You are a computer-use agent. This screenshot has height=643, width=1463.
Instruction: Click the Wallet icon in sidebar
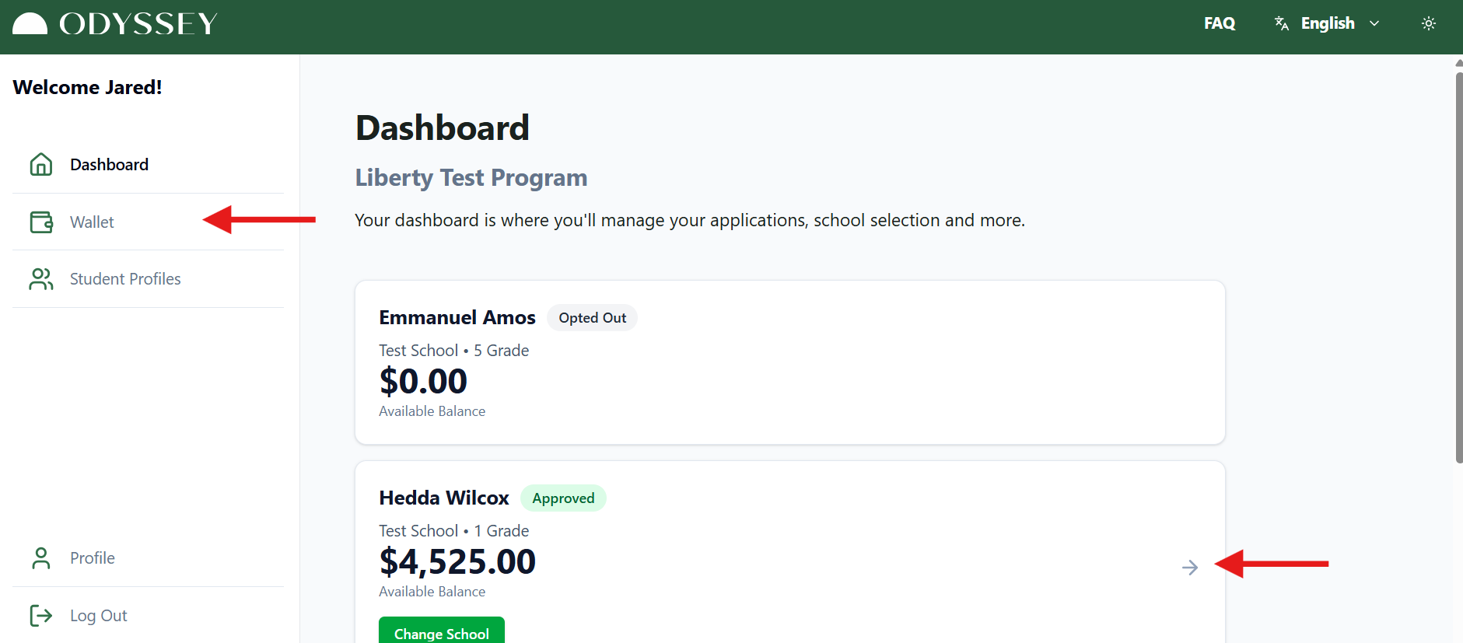tap(41, 222)
